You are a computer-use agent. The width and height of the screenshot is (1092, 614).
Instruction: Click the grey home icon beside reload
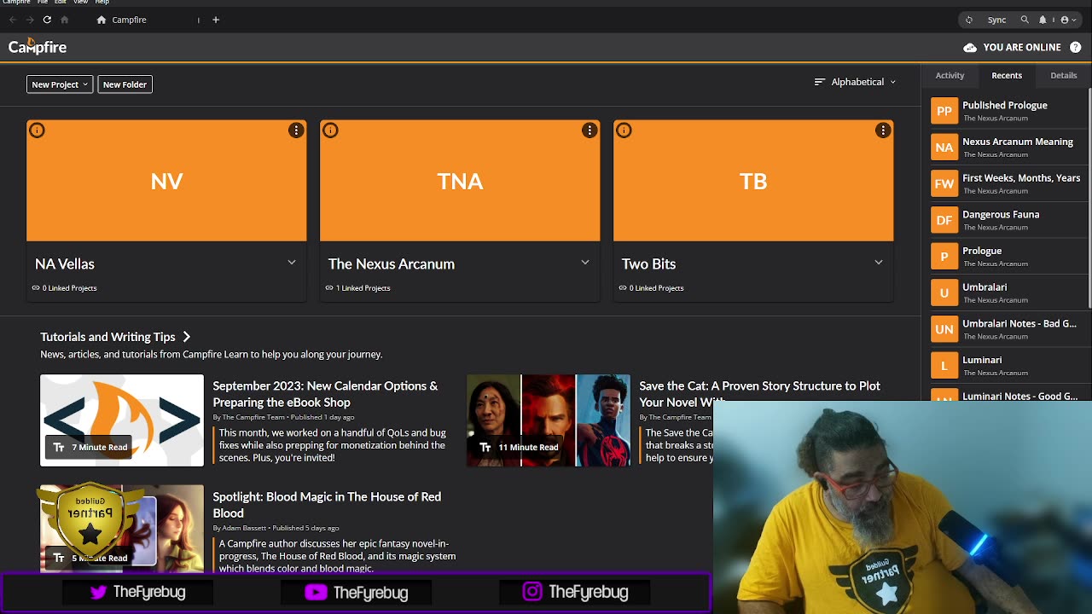point(64,20)
